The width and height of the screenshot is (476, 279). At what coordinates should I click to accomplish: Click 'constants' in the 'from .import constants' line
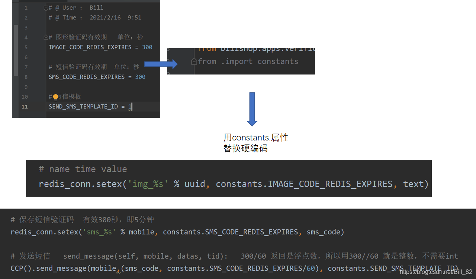point(278,61)
